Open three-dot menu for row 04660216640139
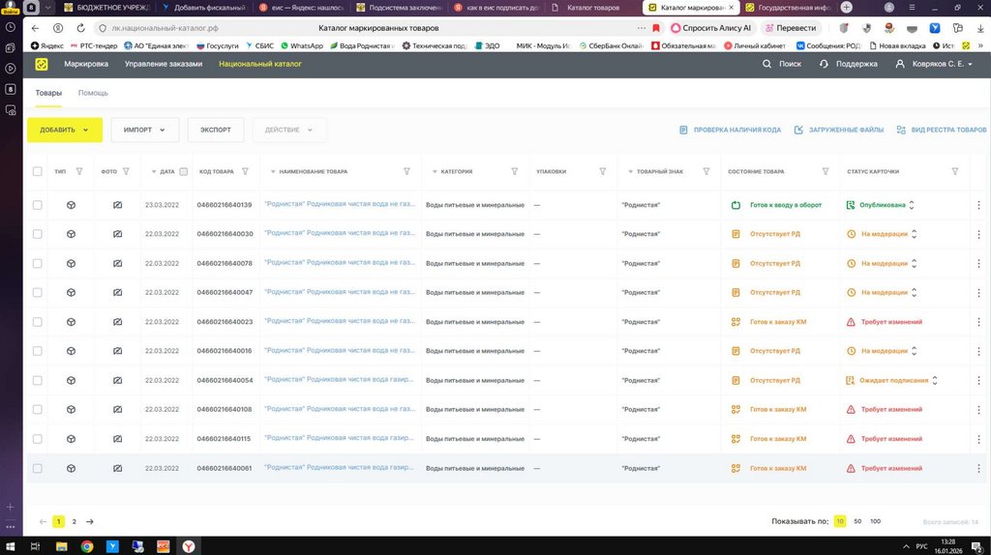The image size is (991, 555). [x=978, y=205]
